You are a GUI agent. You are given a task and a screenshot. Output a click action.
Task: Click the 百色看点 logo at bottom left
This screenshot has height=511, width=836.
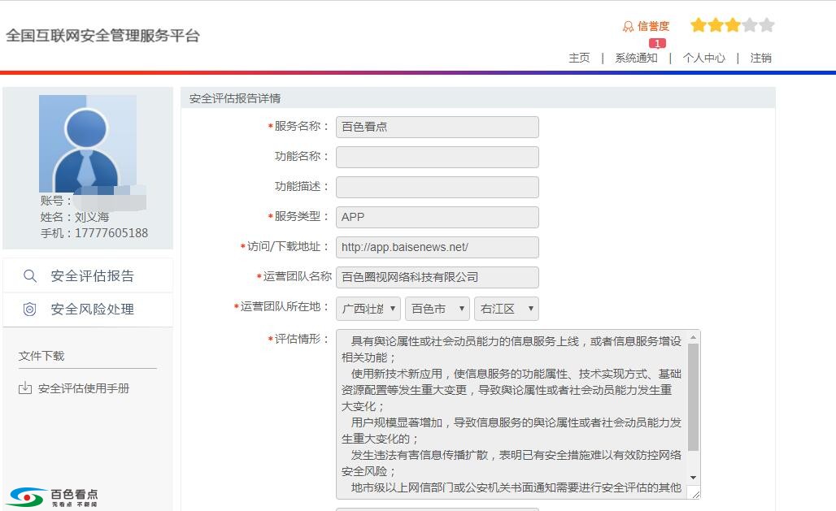pyautogui.click(x=54, y=496)
